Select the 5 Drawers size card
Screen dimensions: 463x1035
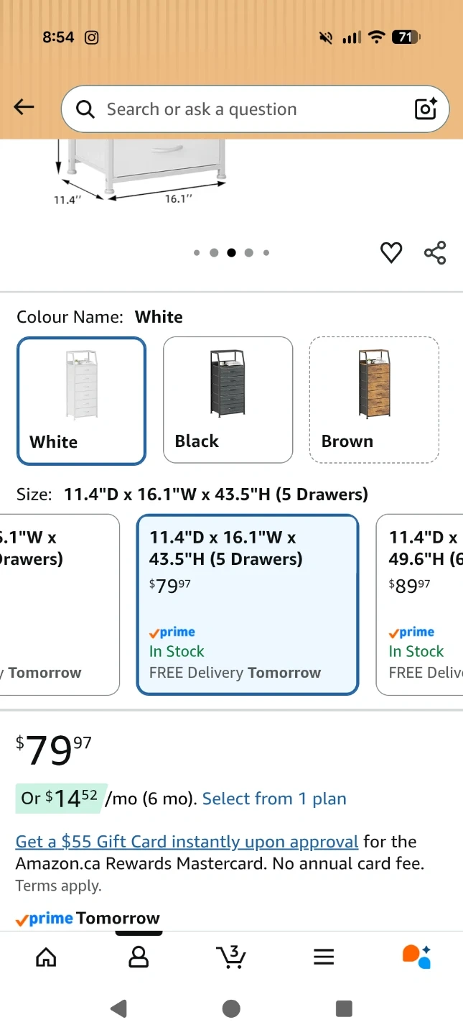click(247, 604)
